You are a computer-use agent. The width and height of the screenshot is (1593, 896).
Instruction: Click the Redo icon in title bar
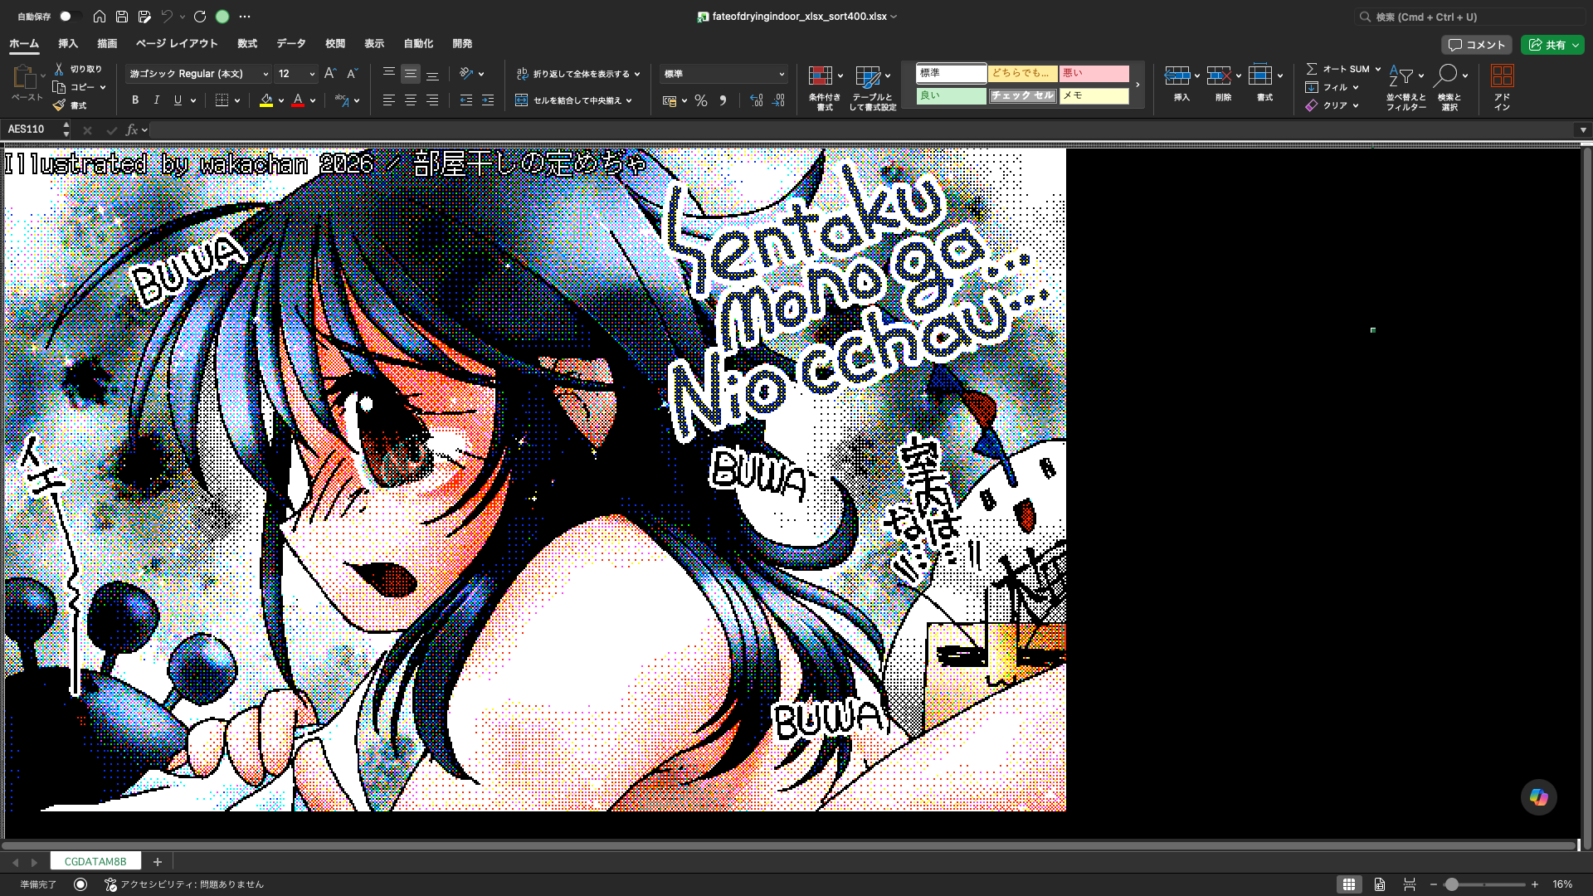pos(200,17)
